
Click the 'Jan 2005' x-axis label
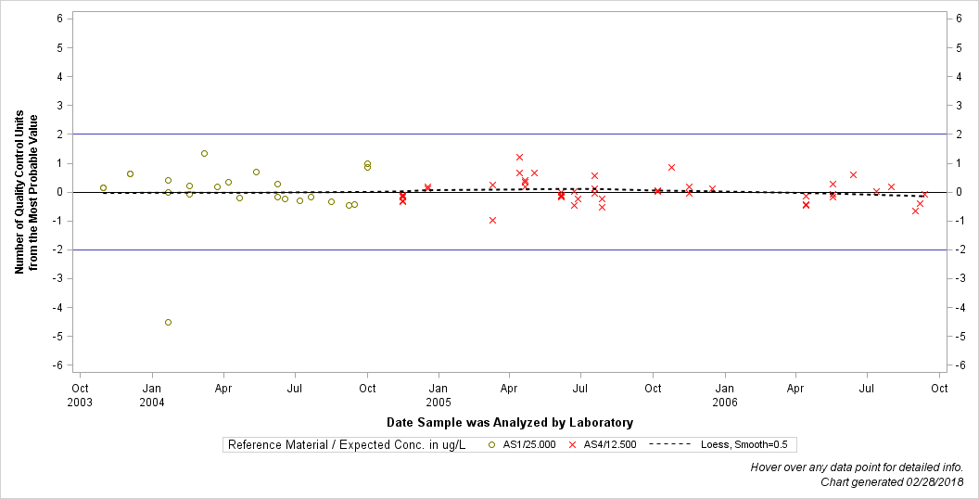[x=439, y=395]
